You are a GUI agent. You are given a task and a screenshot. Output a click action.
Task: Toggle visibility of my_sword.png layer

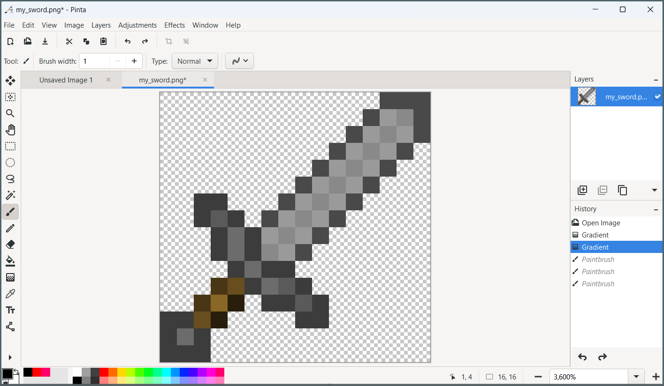657,96
